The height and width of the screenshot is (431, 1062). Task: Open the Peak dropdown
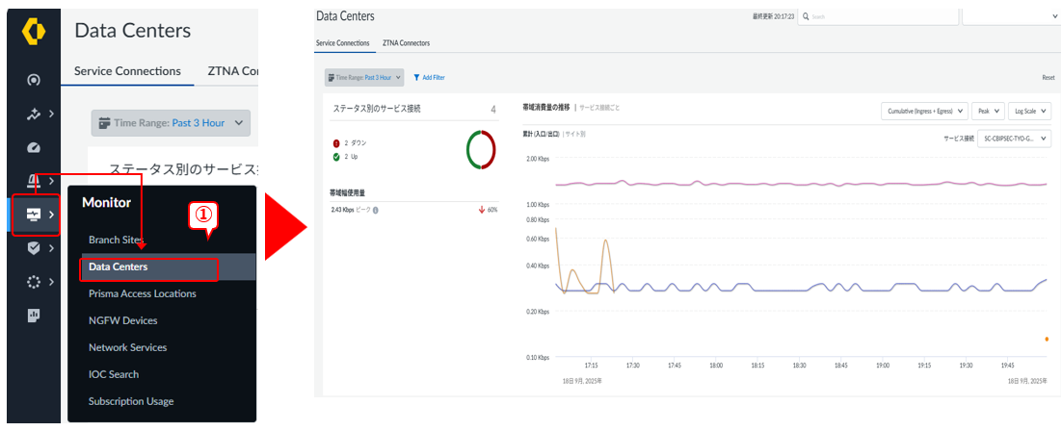click(990, 112)
